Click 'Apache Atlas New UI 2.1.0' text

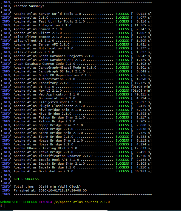(38, 91)
